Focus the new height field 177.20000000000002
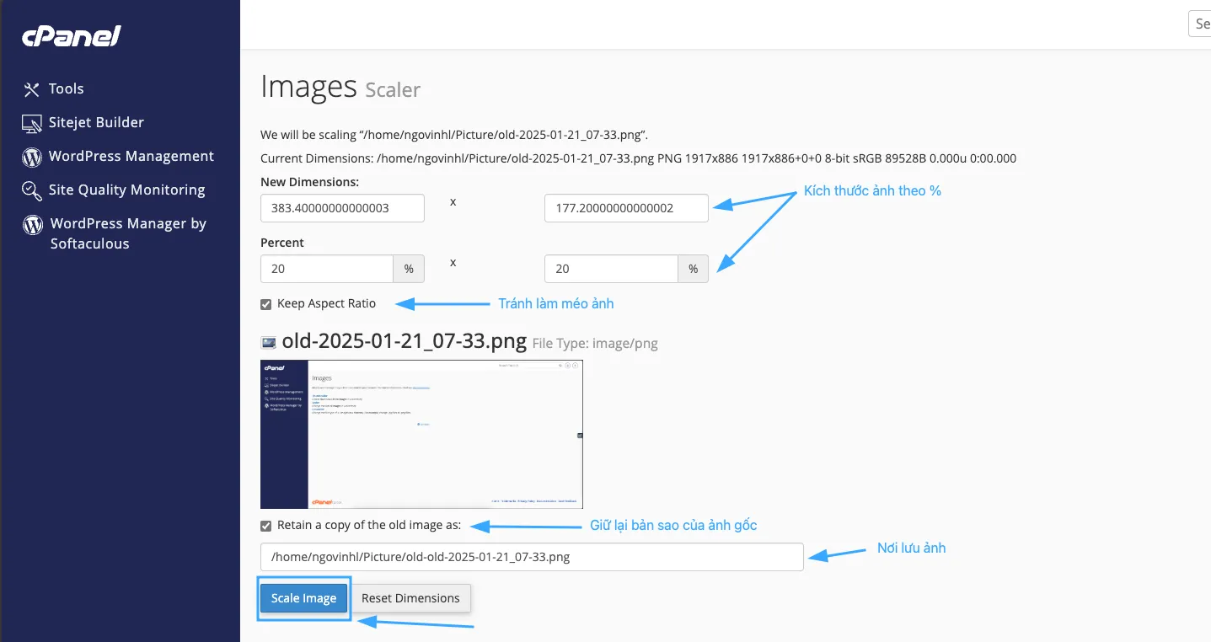The image size is (1211, 642). [x=626, y=207]
